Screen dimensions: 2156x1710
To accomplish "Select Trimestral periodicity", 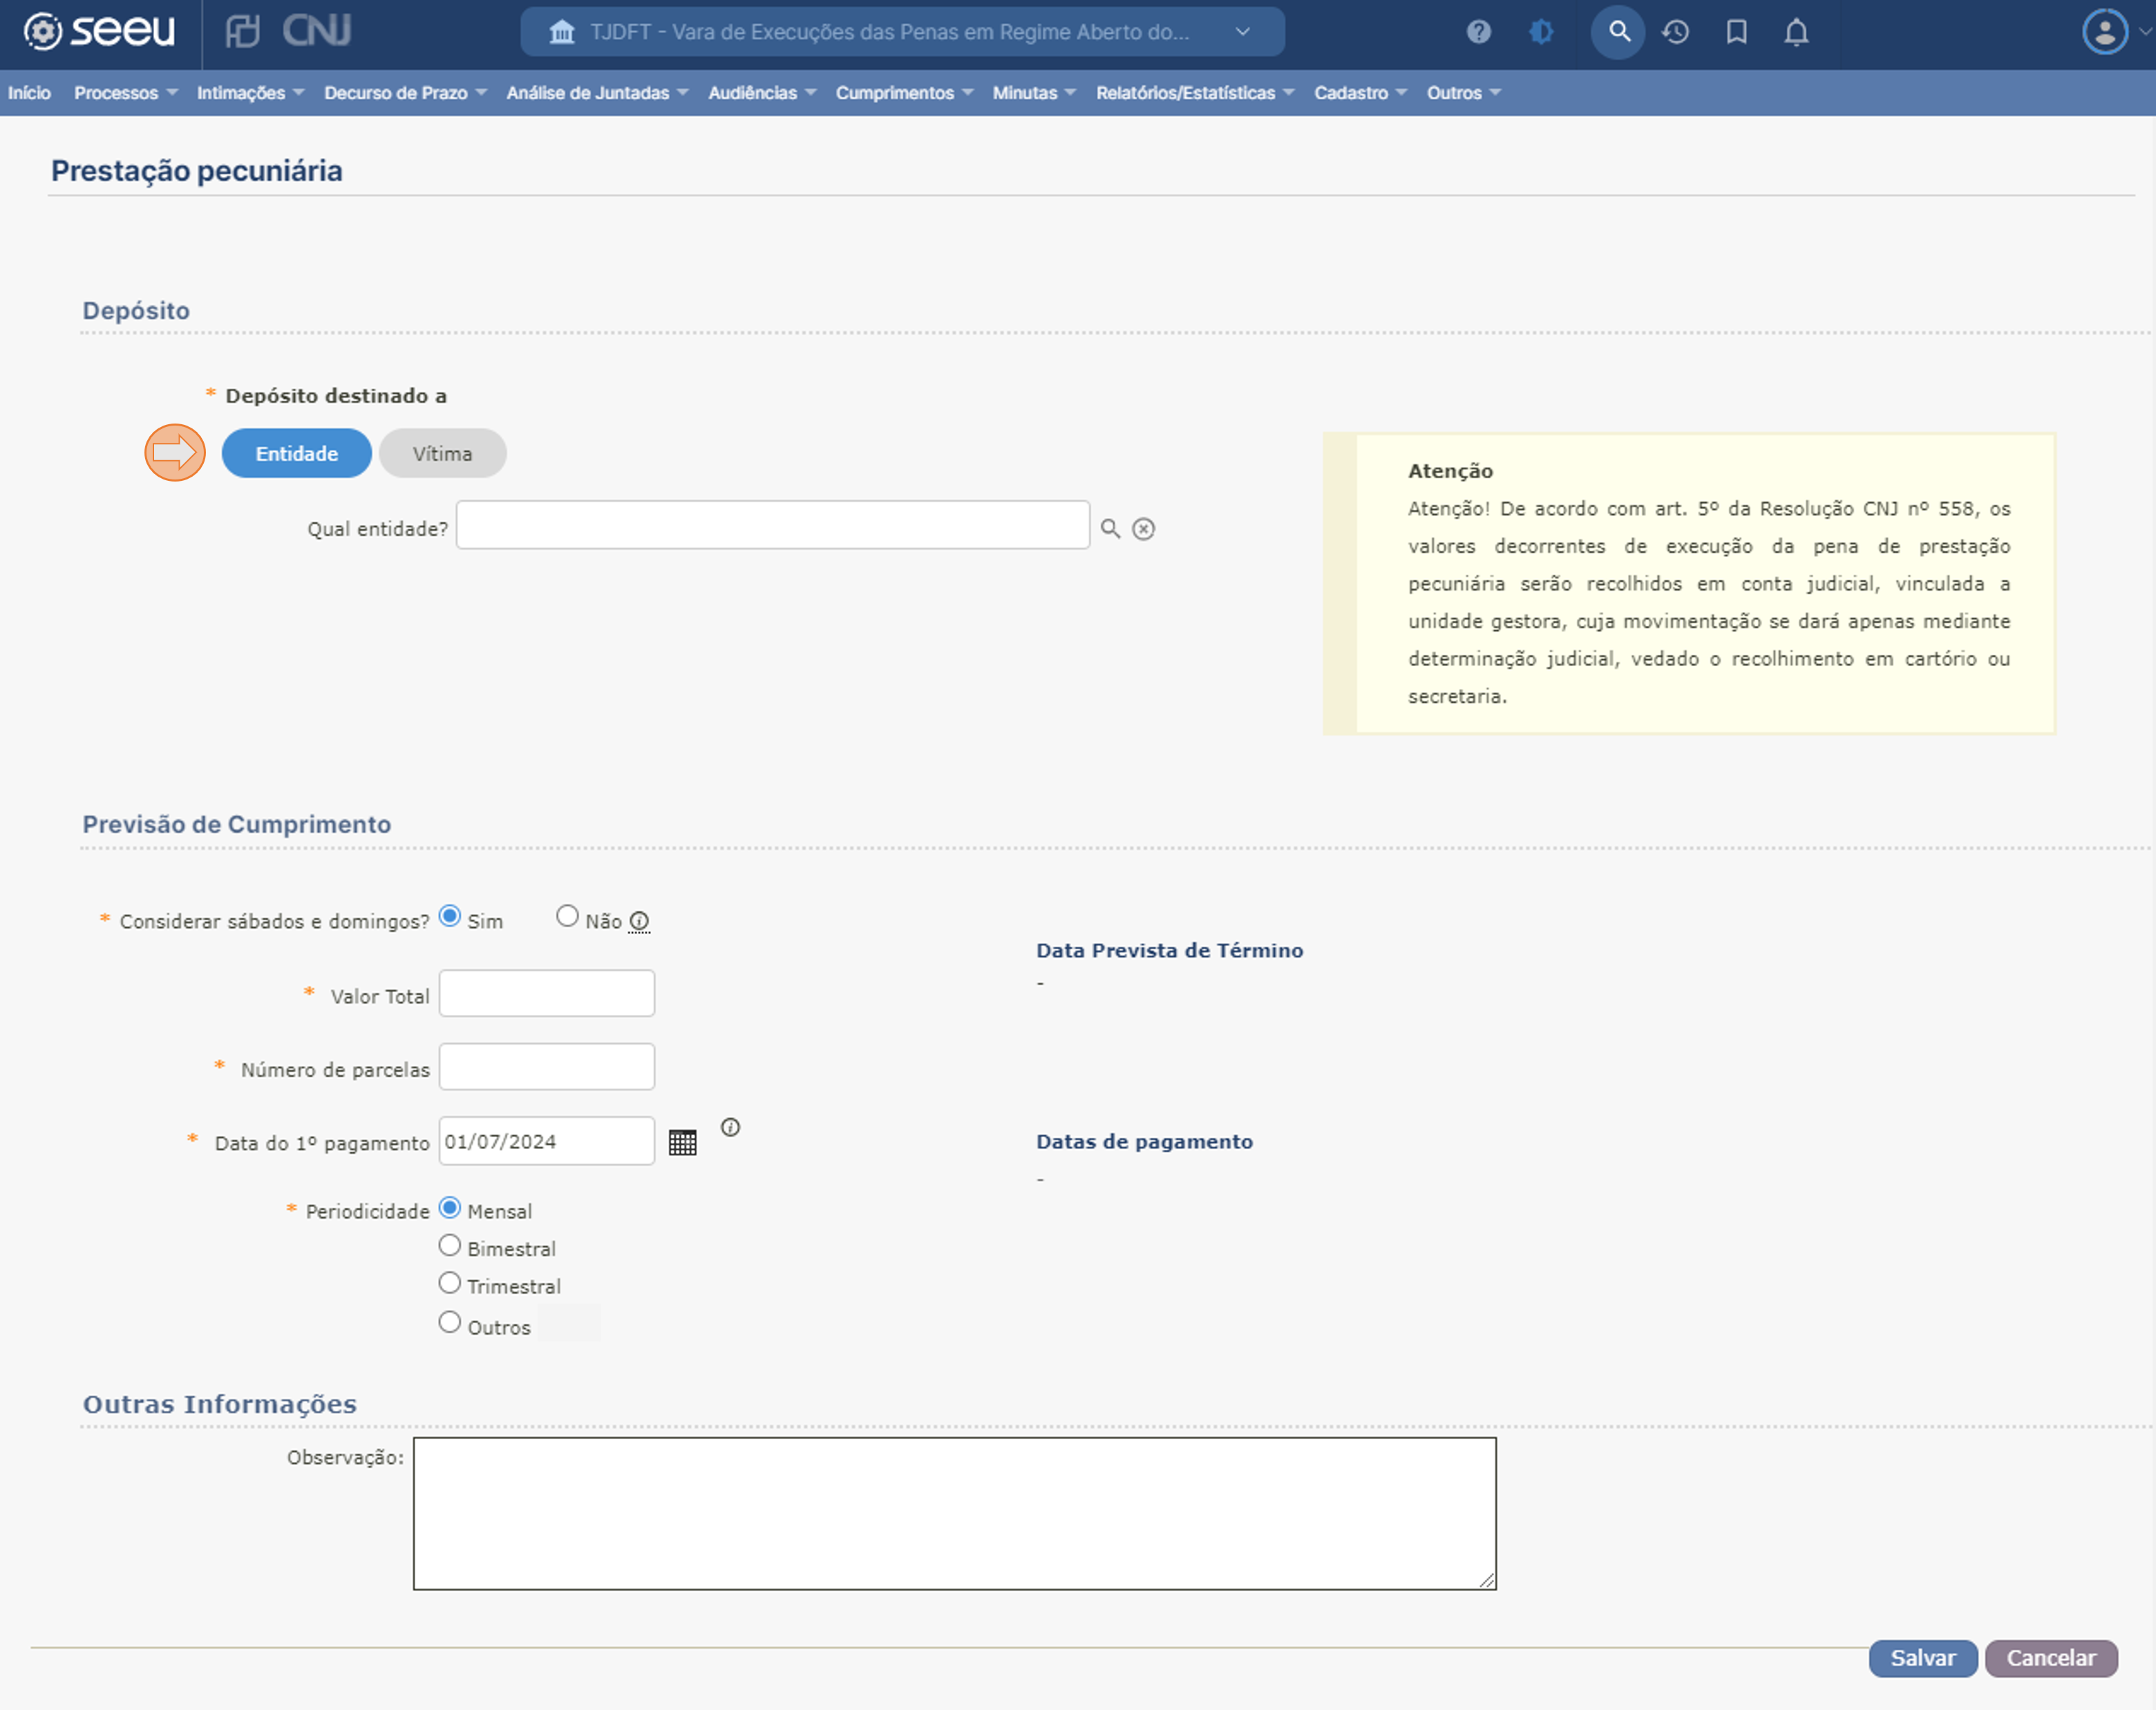I will pos(450,1283).
